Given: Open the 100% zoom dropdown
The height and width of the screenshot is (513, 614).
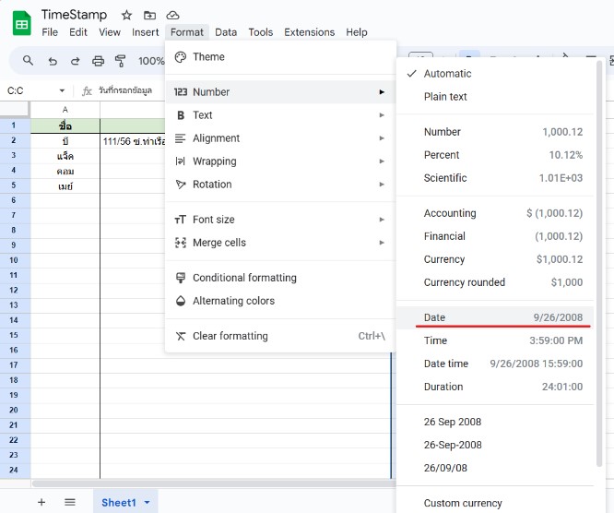Looking at the screenshot, I should coord(151,61).
